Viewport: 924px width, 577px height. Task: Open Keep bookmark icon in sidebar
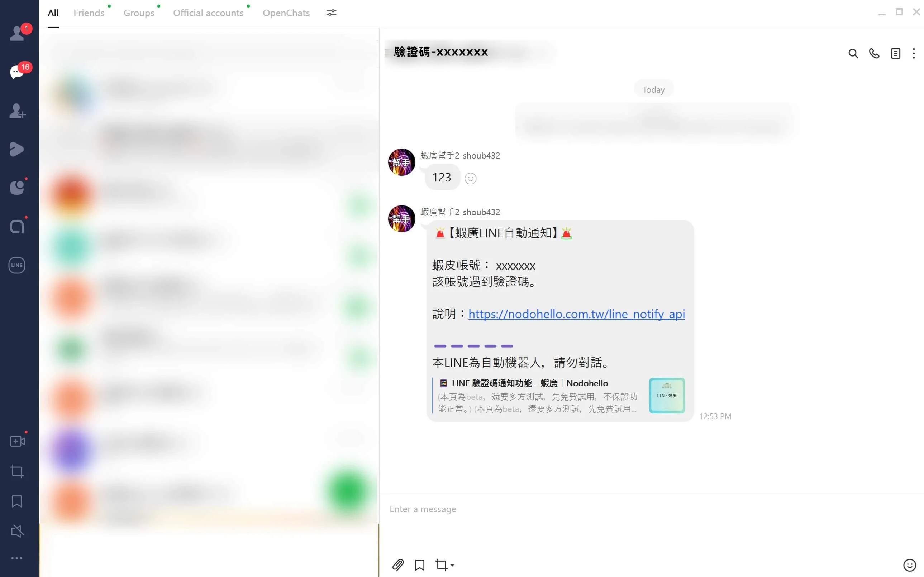(17, 501)
